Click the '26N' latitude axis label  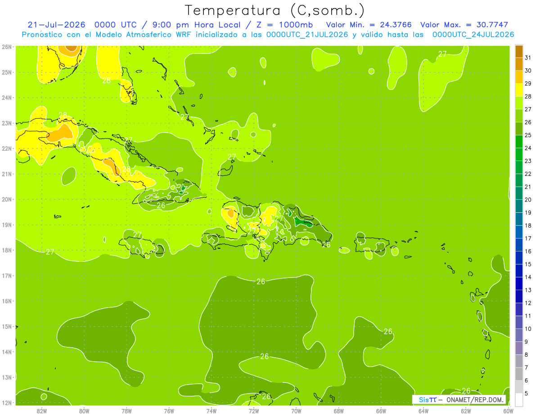point(7,46)
